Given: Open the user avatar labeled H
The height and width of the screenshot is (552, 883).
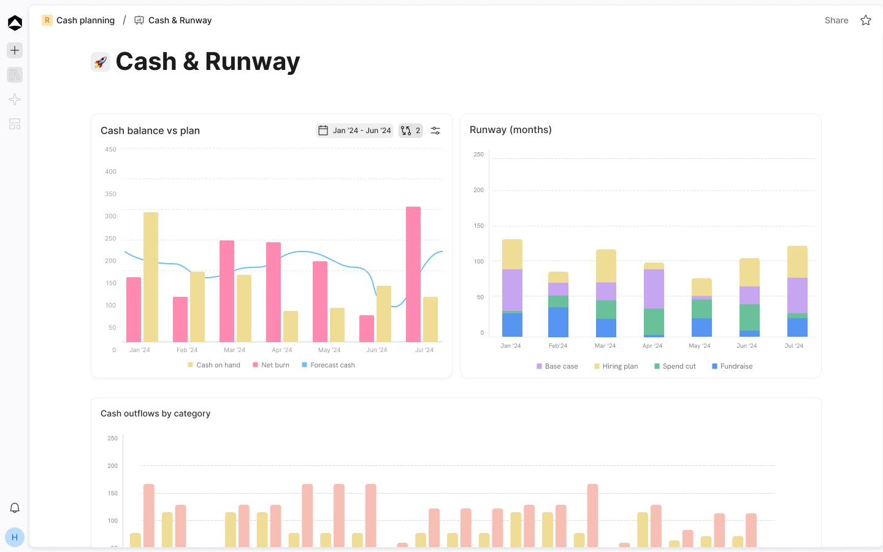Looking at the screenshot, I should 15,537.
